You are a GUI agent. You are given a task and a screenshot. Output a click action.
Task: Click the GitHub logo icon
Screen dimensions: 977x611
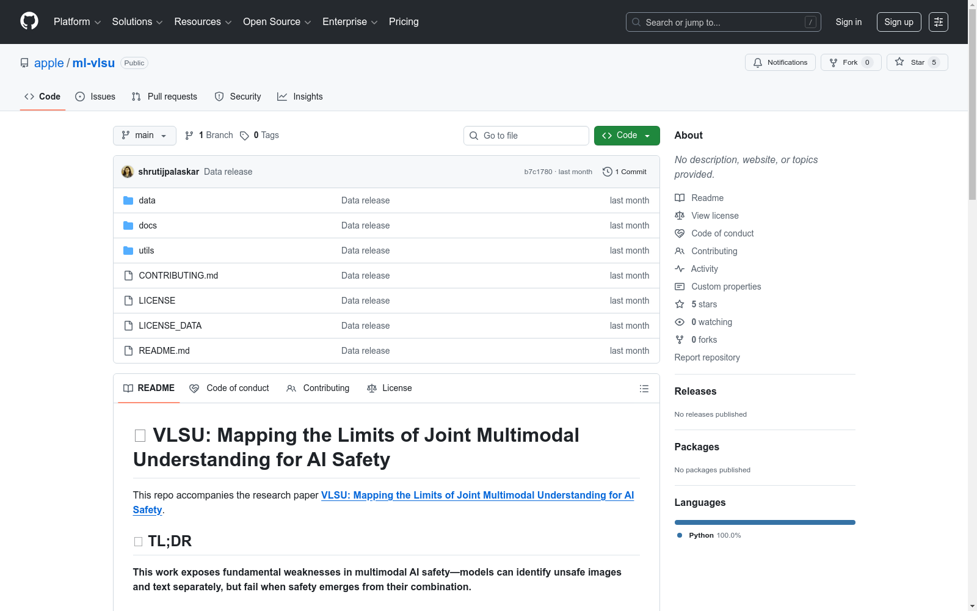(29, 21)
